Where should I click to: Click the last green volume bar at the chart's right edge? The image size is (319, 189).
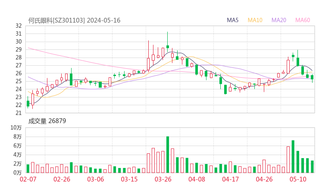[x=312, y=167]
